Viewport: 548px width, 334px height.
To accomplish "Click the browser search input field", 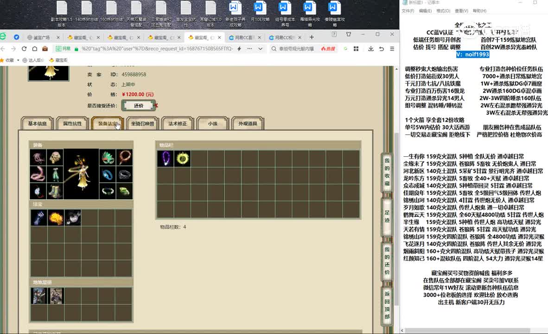I will [296, 49].
